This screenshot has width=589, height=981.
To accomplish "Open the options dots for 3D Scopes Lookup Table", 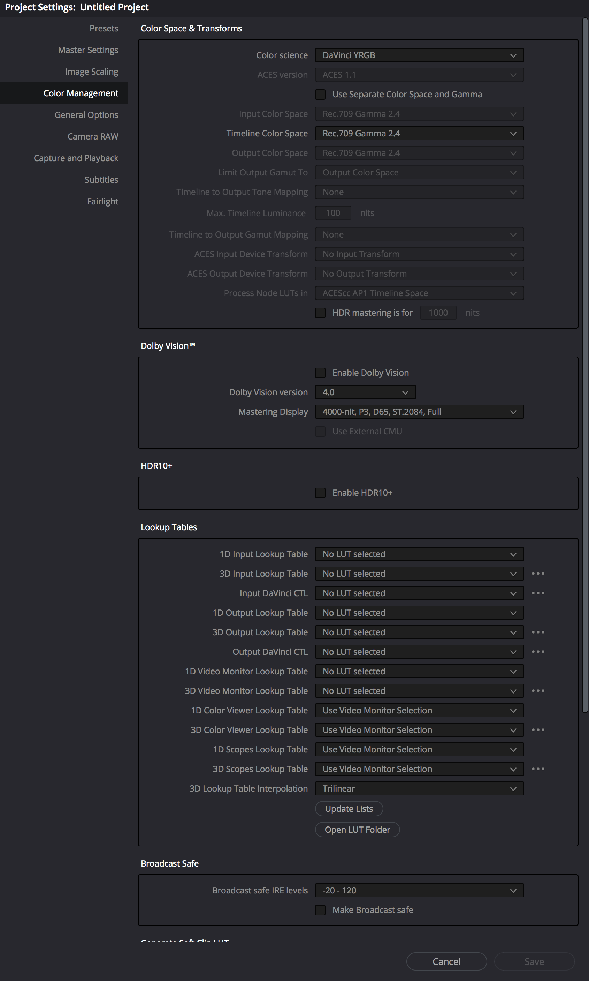I will tap(538, 769).
